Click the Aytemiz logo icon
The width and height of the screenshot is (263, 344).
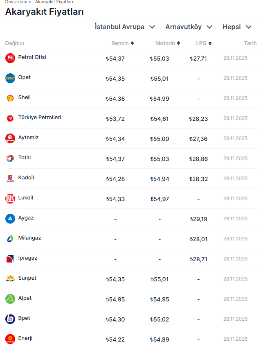click(x=10, y=138)
